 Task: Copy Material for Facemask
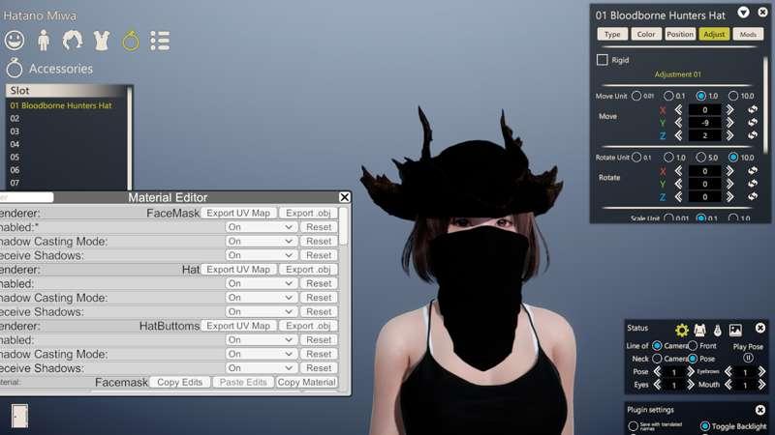[306, 382]
